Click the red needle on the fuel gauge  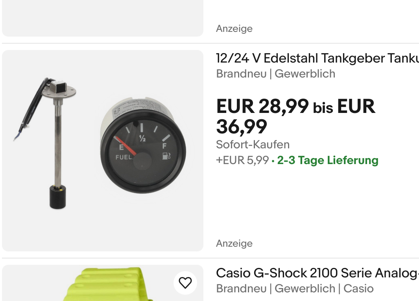pyautogui.click(x=126, y=146)
